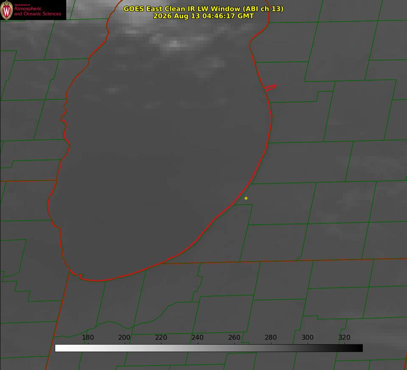This screenshot has width=407, height=370.
Task: Click the Department of text in logo
Action: (x=22, y=5)
